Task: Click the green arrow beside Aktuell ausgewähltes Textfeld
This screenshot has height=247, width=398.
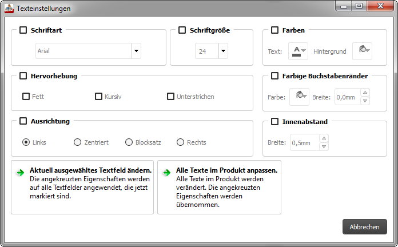Action: 20,172
